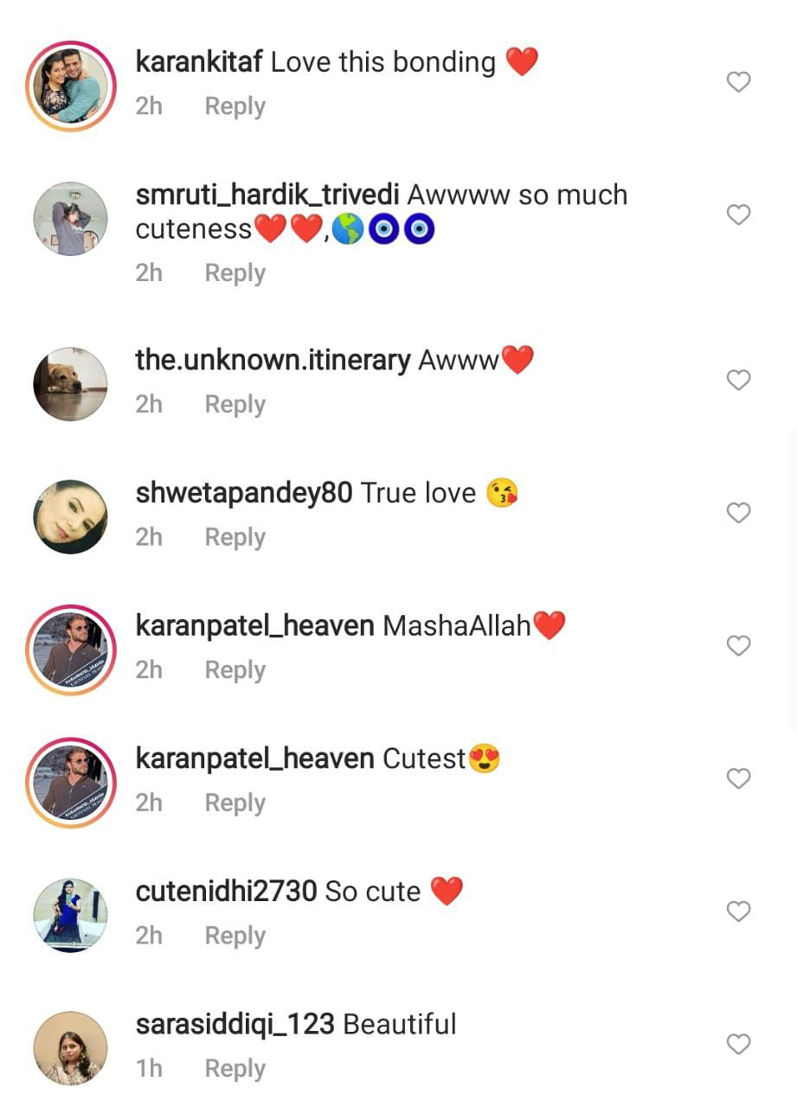This screenshot has height=1107, width=797.
Task: Open smruti_hardik_trivedi username link
Action: pyautogui.click(x=267, y=195)
